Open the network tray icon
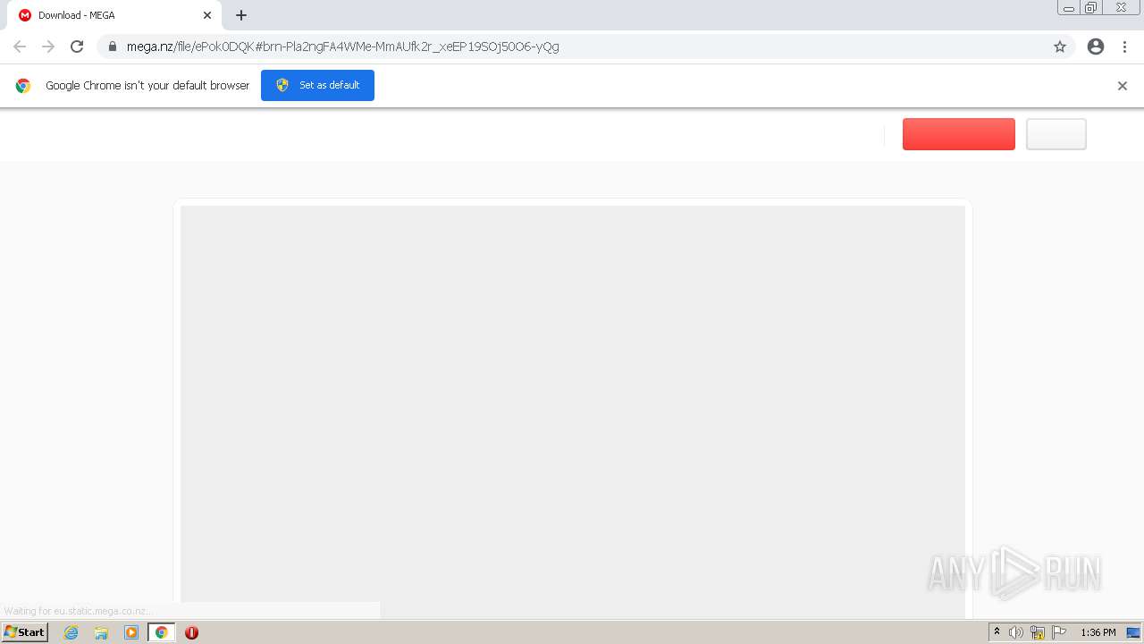The width and height of the screenshot is (1144, 644). click(1038, 632)
